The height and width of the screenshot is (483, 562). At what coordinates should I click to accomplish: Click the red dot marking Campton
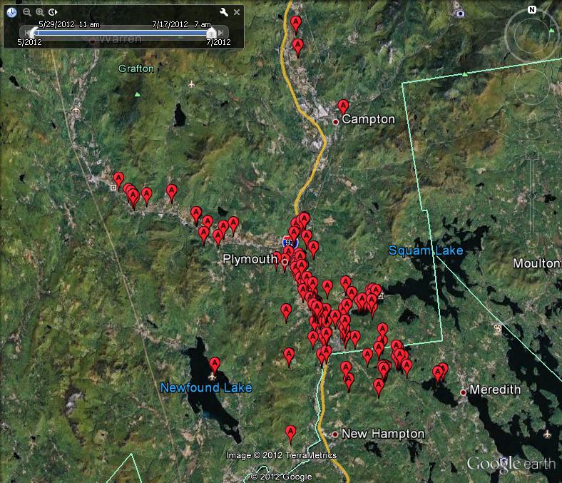(335, 122)
